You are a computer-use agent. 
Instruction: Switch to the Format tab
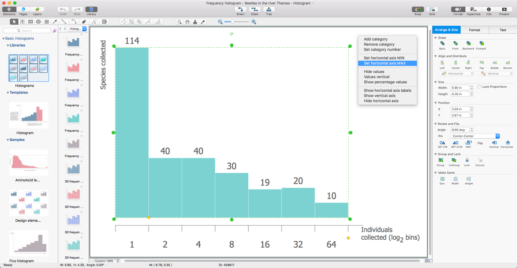475,30
